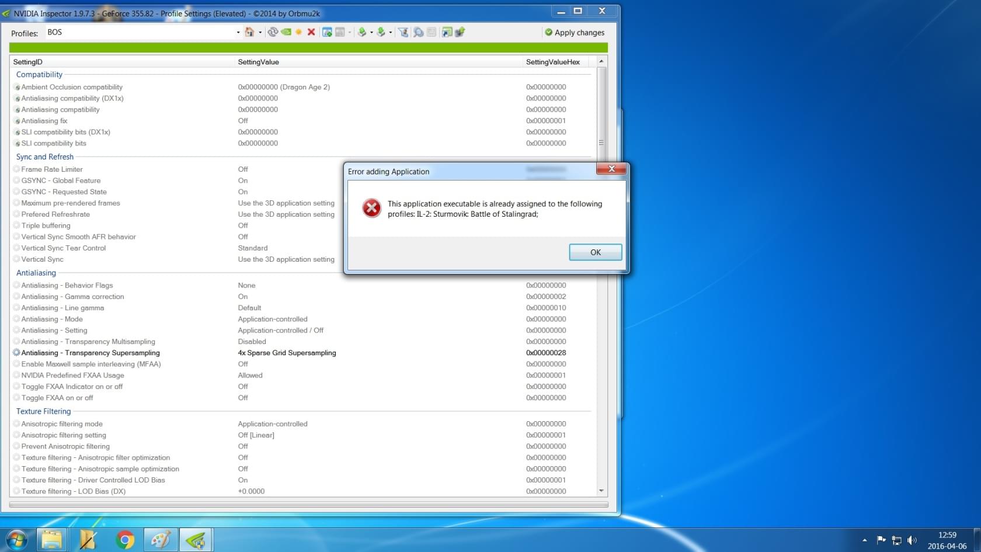Click the volume speaker icon in system tray
The width and height of the screenshot is (981, 552).
coord(912,540)
